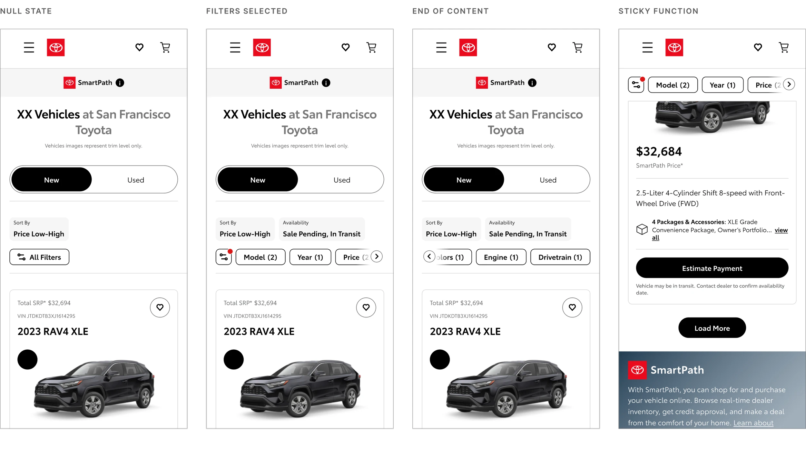Select Used vehicles in Filters Selected screen
Image resolution: width=806 pixels, height=450 pixels.
[x=342, y=180]
